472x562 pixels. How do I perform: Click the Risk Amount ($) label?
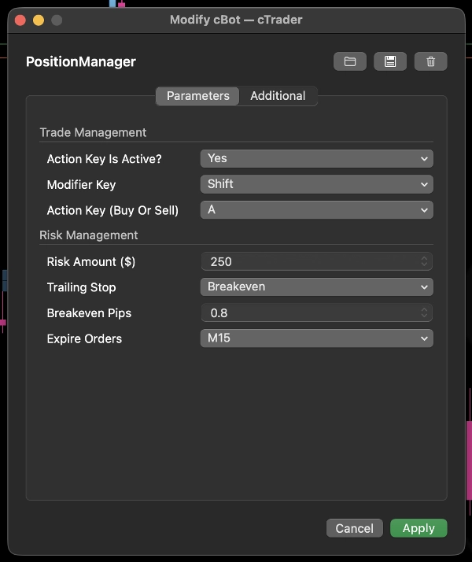91,261
